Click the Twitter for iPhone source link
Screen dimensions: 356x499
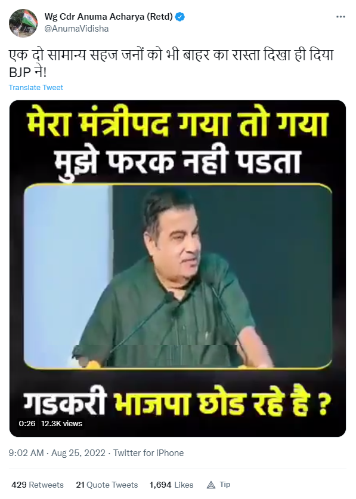(x=148, y=453)
